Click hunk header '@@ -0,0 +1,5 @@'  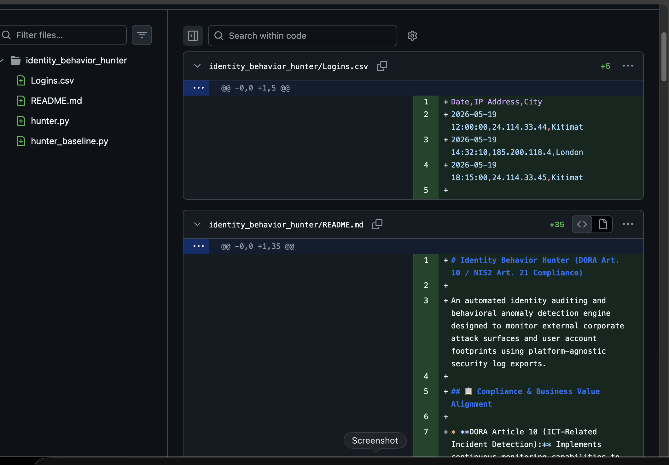(255, 88)
